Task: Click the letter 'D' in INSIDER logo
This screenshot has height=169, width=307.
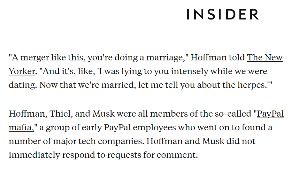Action: tap(230, 14)
